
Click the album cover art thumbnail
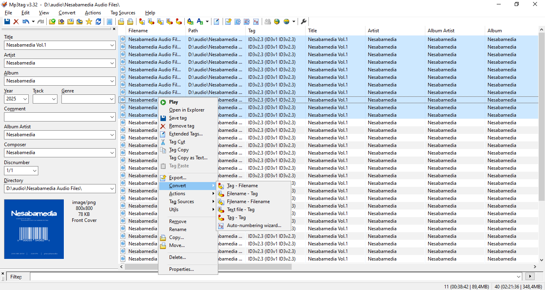point(34,229)
